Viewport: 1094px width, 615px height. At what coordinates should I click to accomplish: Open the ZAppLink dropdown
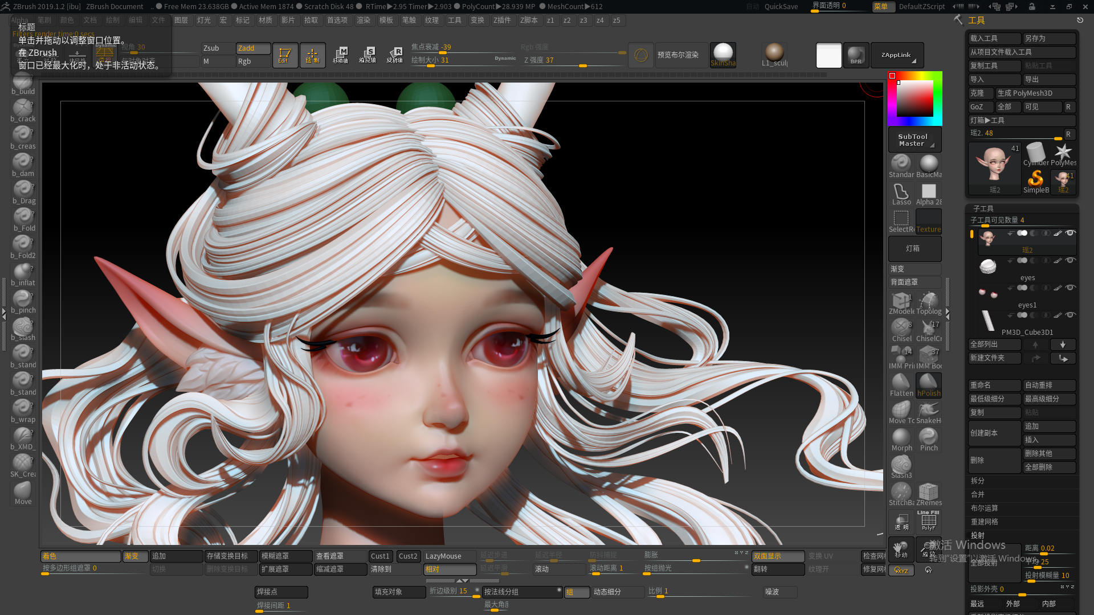point(897,55)
